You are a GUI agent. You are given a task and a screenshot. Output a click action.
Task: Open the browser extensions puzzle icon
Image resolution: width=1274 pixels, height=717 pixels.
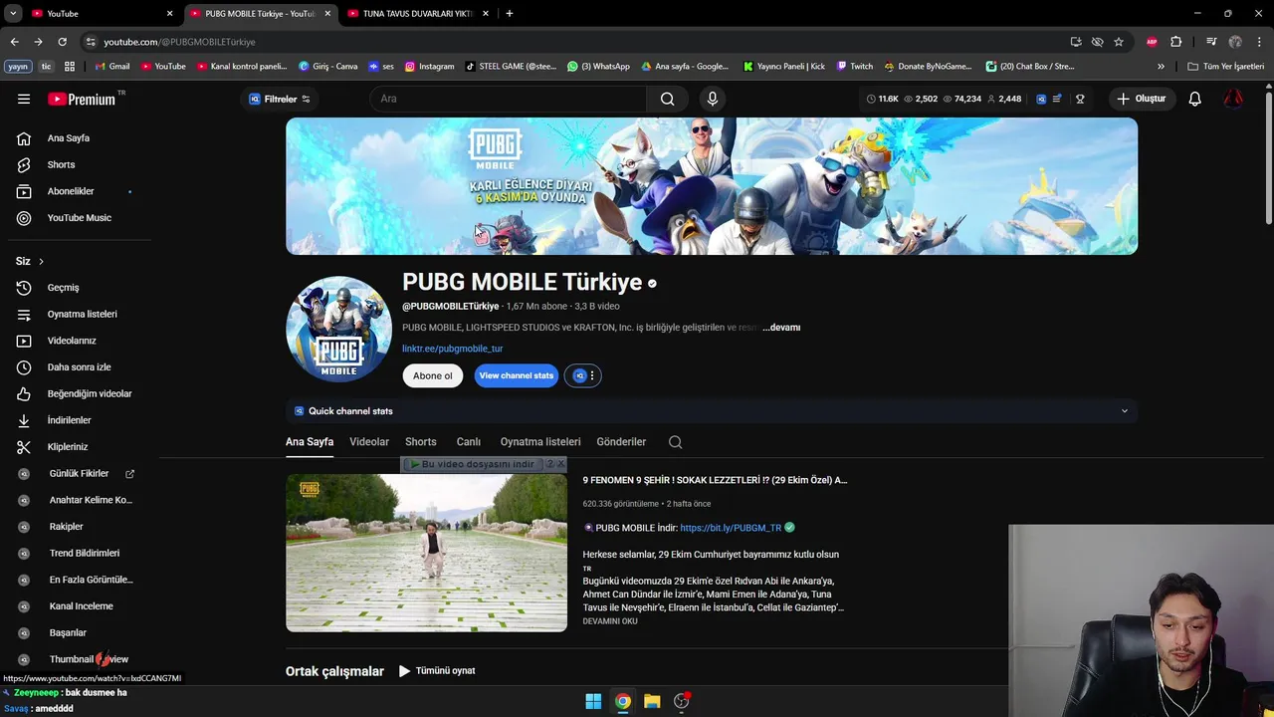click(1175, 42)
